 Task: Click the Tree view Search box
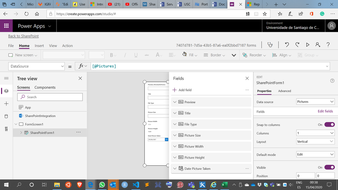coord(50,97)
